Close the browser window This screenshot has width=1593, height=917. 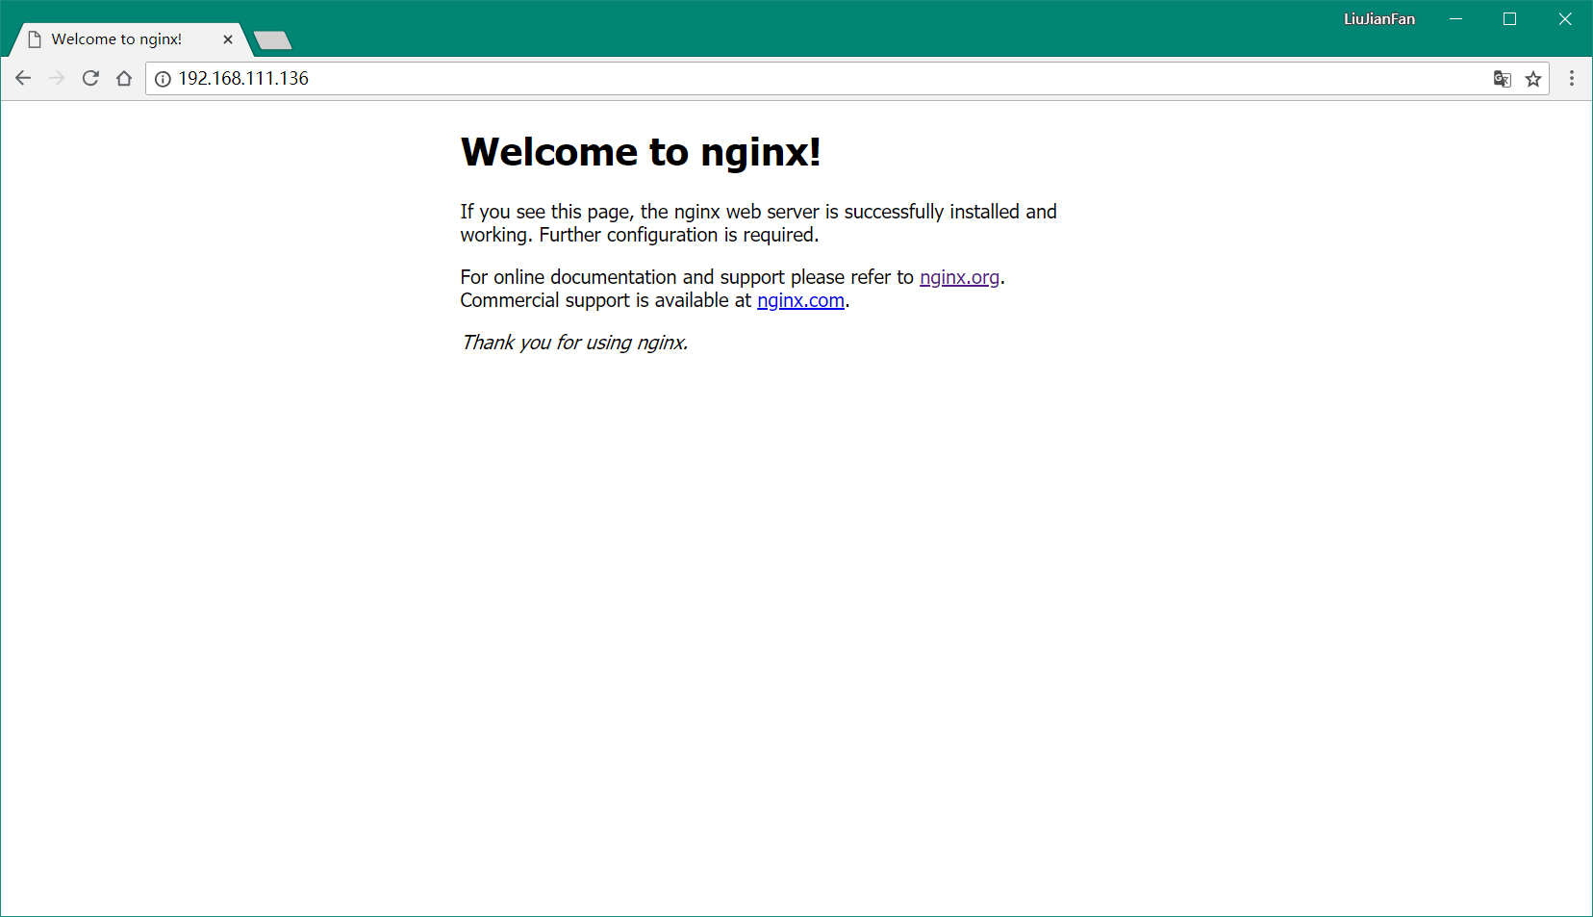tap(1565, 19)
